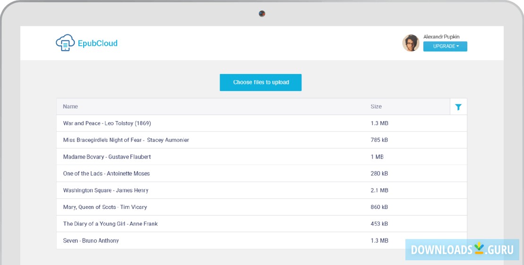Screen dimensions: 524x265
Task: Open the filter funnel icon
Action: click(458, 107)
